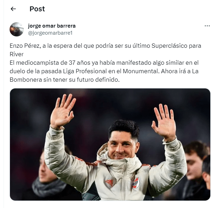Click Liga Profesional in the post text

pos(85,71)
